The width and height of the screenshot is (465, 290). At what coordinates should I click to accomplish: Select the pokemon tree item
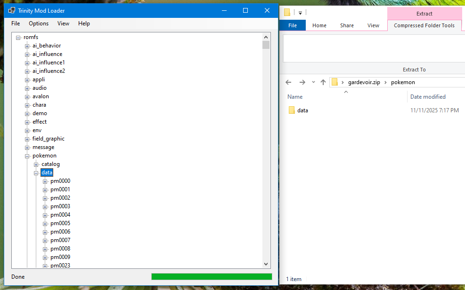(x=44, y=156)
